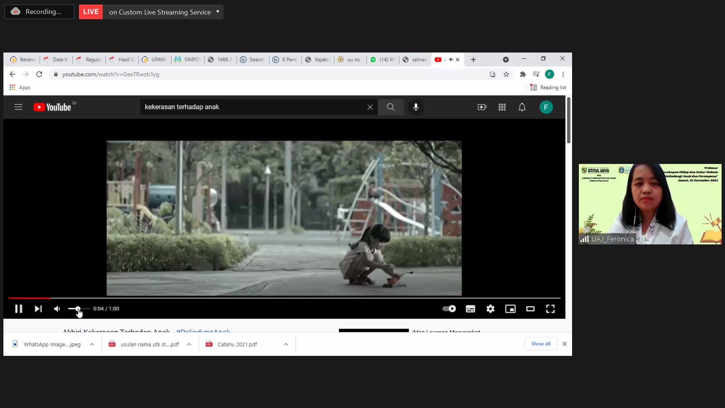This screenshot has height=408, width=725.
Task: Enable miniplayer mode
Action: pos(510,309)
